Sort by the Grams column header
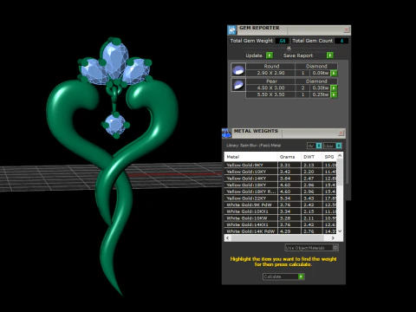 (289, 157)
